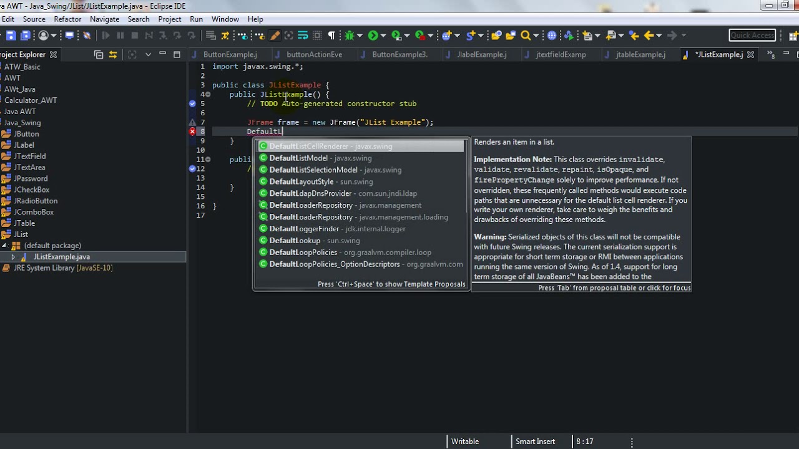Click the Search magnifier icon
The height and width of the screenshot is (449, 799).
526,36
